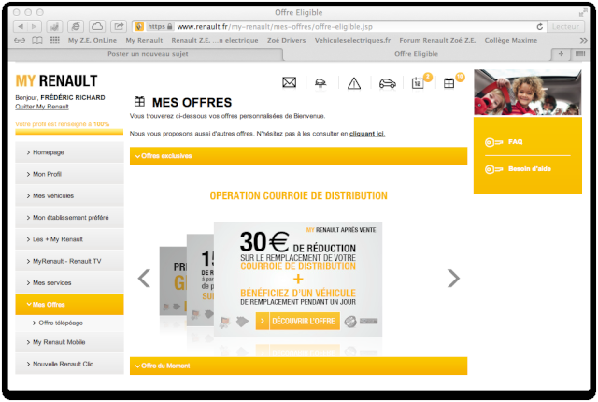Click the FAQ key icon
The image size is (598, 402).
click(493, 142)
